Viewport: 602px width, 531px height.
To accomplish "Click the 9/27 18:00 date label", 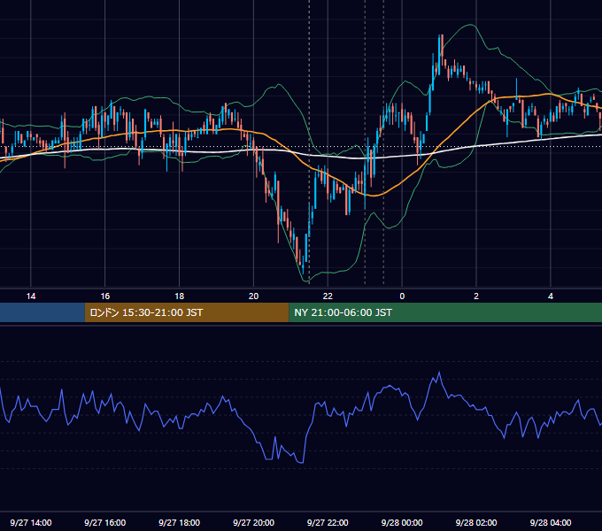I will tap(180, 522).
